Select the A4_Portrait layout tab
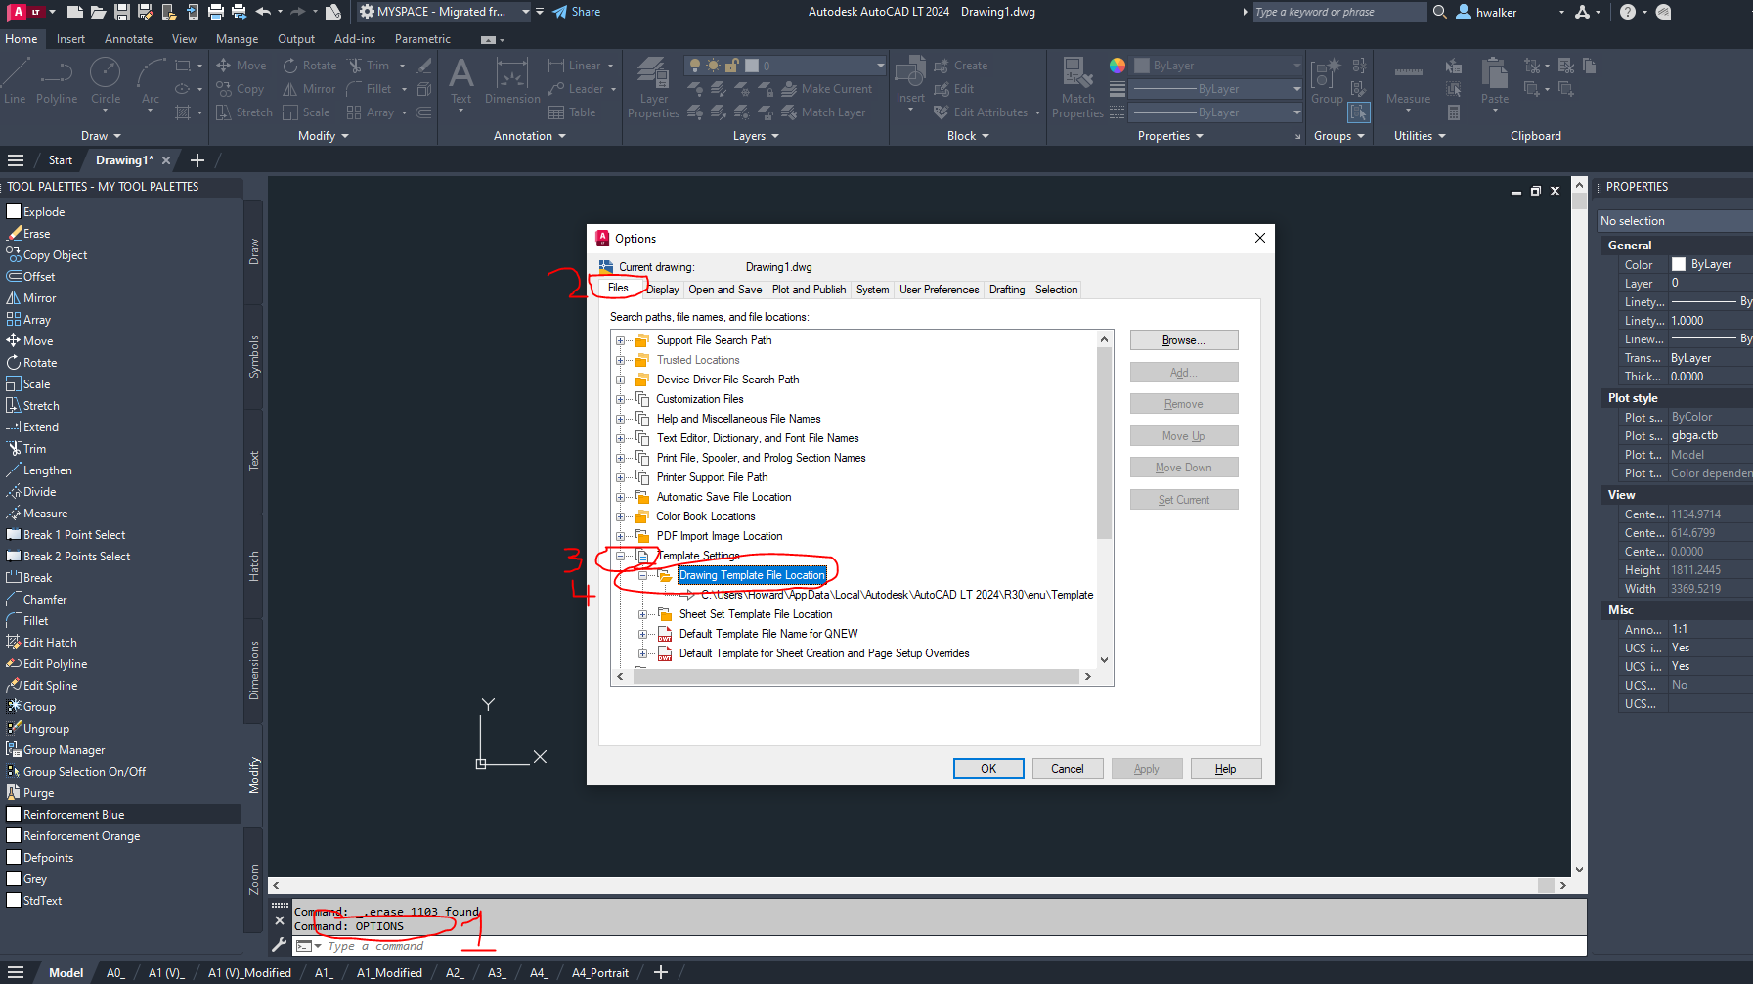Image resolution: width=1753 pixels, height=984 pixels. pyautogui.click(x=599, y=972)
